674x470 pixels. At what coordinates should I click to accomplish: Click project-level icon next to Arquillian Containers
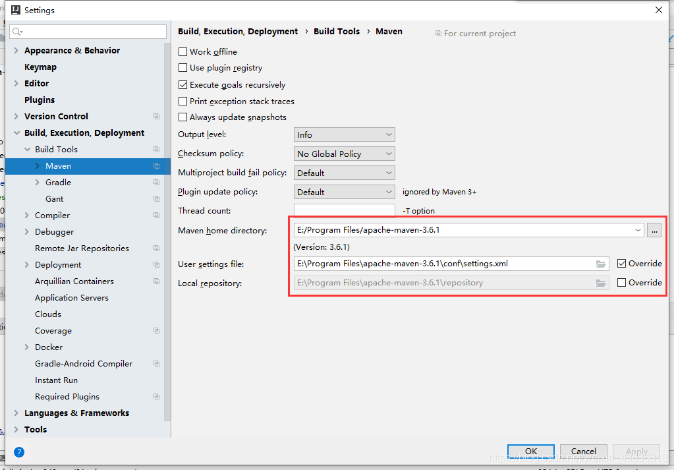pos(156,281)
